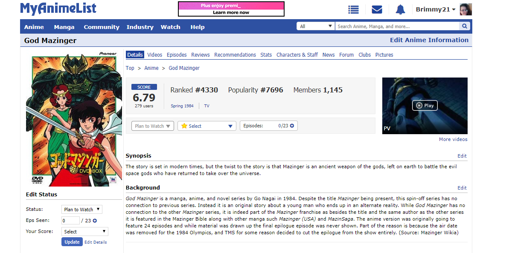Open the Watch menu
Viewport: 509px width, 253px height.
pyautogui.click(x=170, y=27)
